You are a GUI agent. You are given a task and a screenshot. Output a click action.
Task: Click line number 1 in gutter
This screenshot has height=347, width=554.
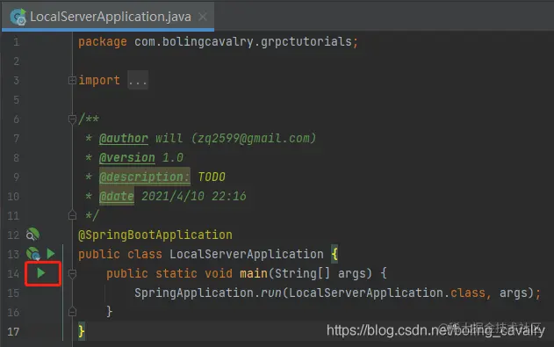coord(17,42)
